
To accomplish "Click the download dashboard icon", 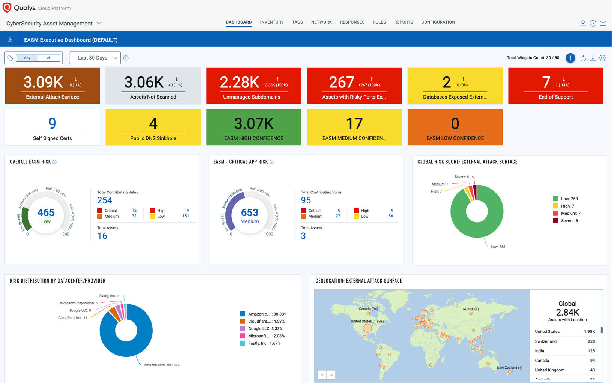I will coord(592,58).
